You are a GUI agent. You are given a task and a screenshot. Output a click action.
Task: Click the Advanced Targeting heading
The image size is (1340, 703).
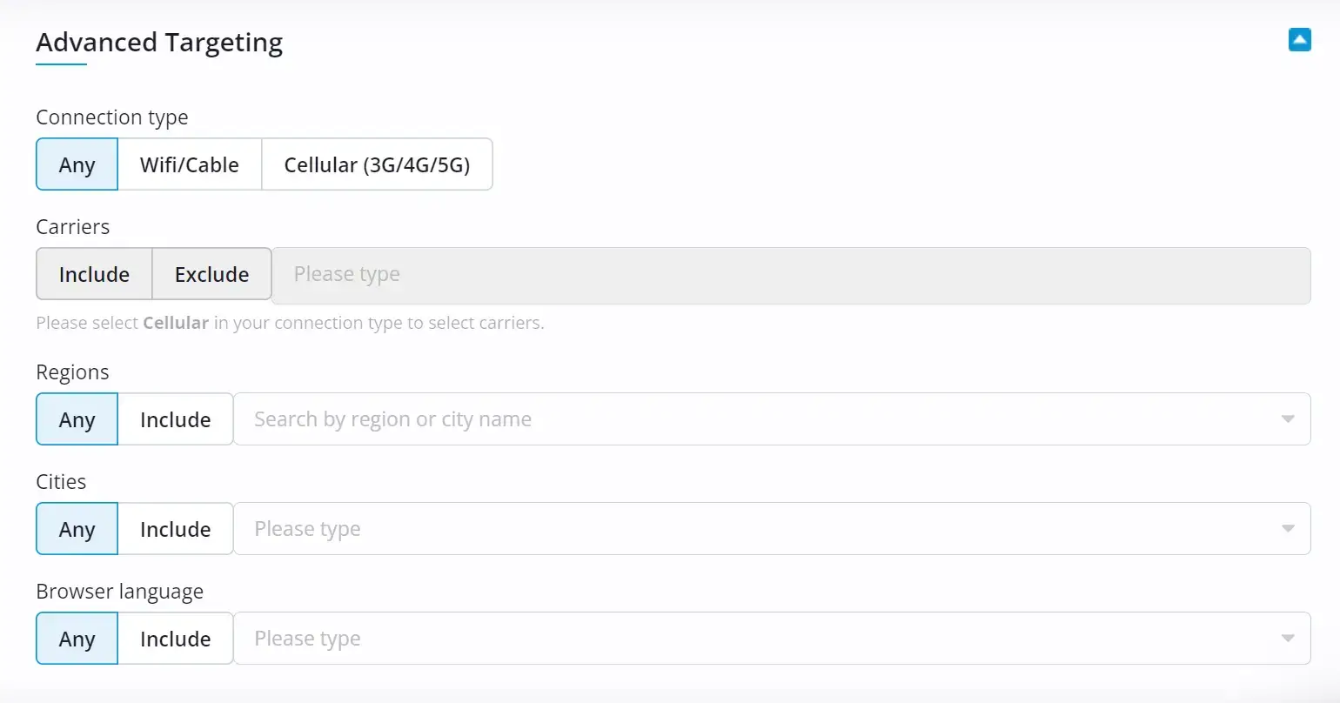click(159, 43)
